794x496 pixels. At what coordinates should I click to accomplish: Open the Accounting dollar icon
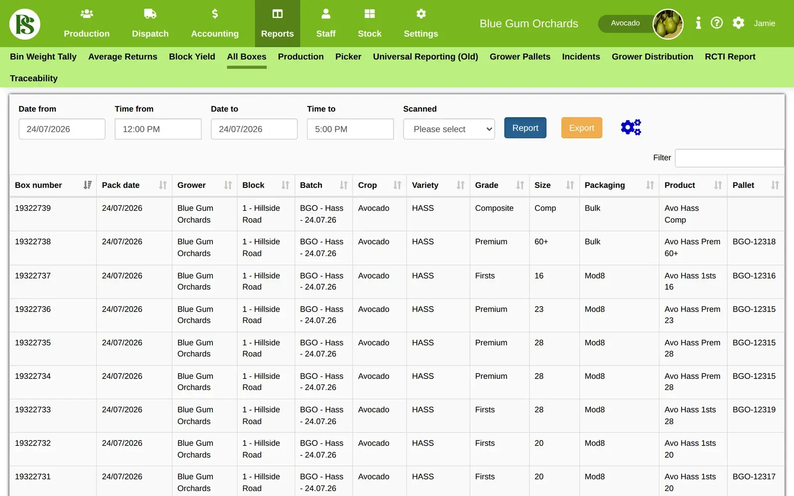click(215, 14)
